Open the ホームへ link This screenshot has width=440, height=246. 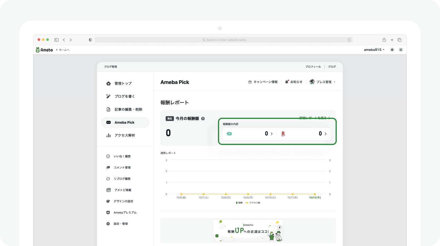click(64, 50)
